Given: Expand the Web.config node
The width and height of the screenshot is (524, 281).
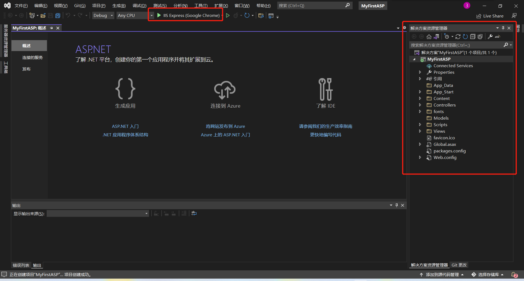Looking at the screenshot, I should click(420, 157).
